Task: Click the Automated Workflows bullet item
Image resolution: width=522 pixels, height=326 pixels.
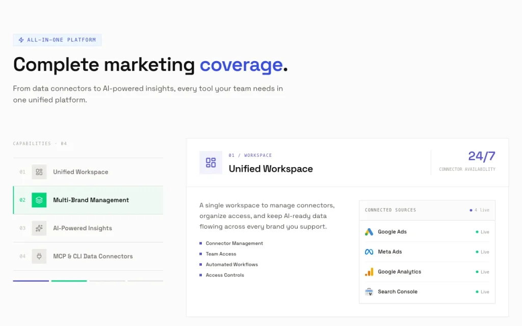Action: click(229, 264)
